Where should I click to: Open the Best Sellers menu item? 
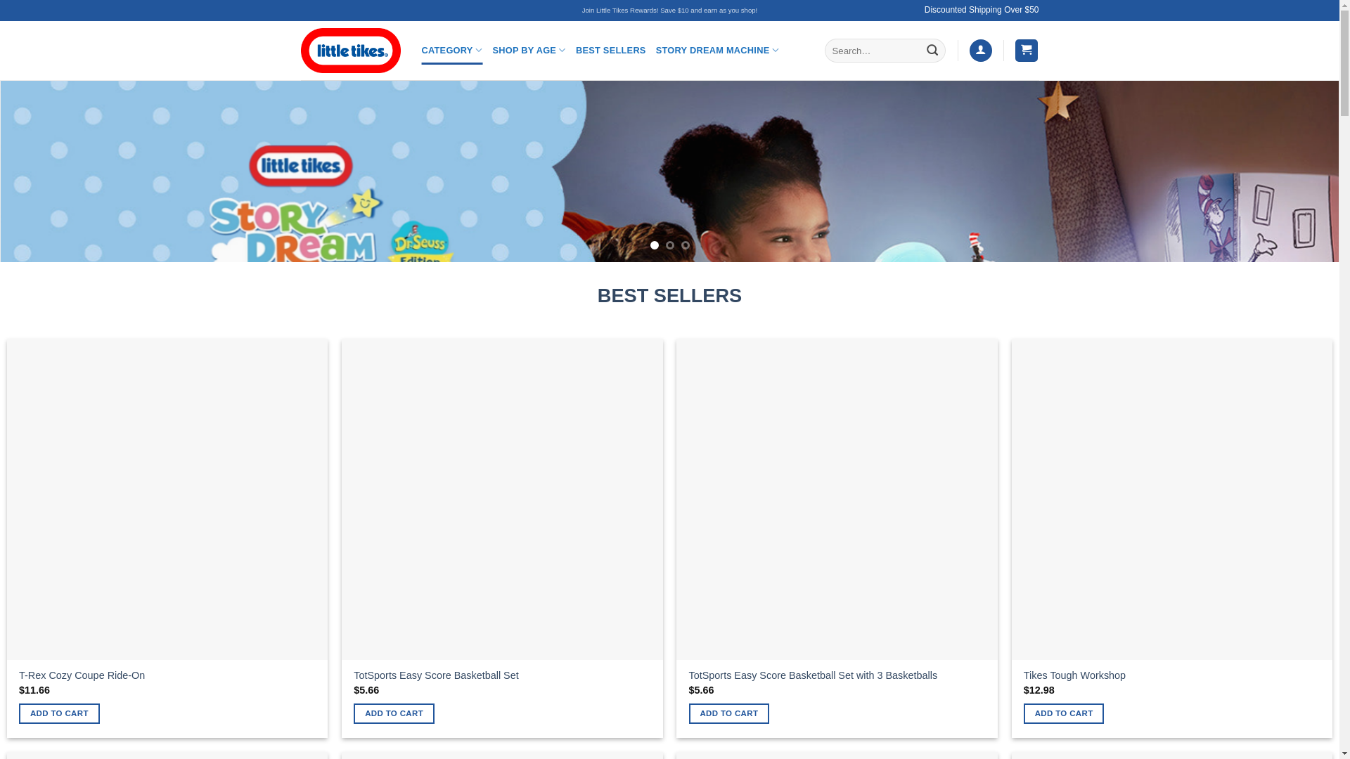pyautogui.click(x=610, y=51)
